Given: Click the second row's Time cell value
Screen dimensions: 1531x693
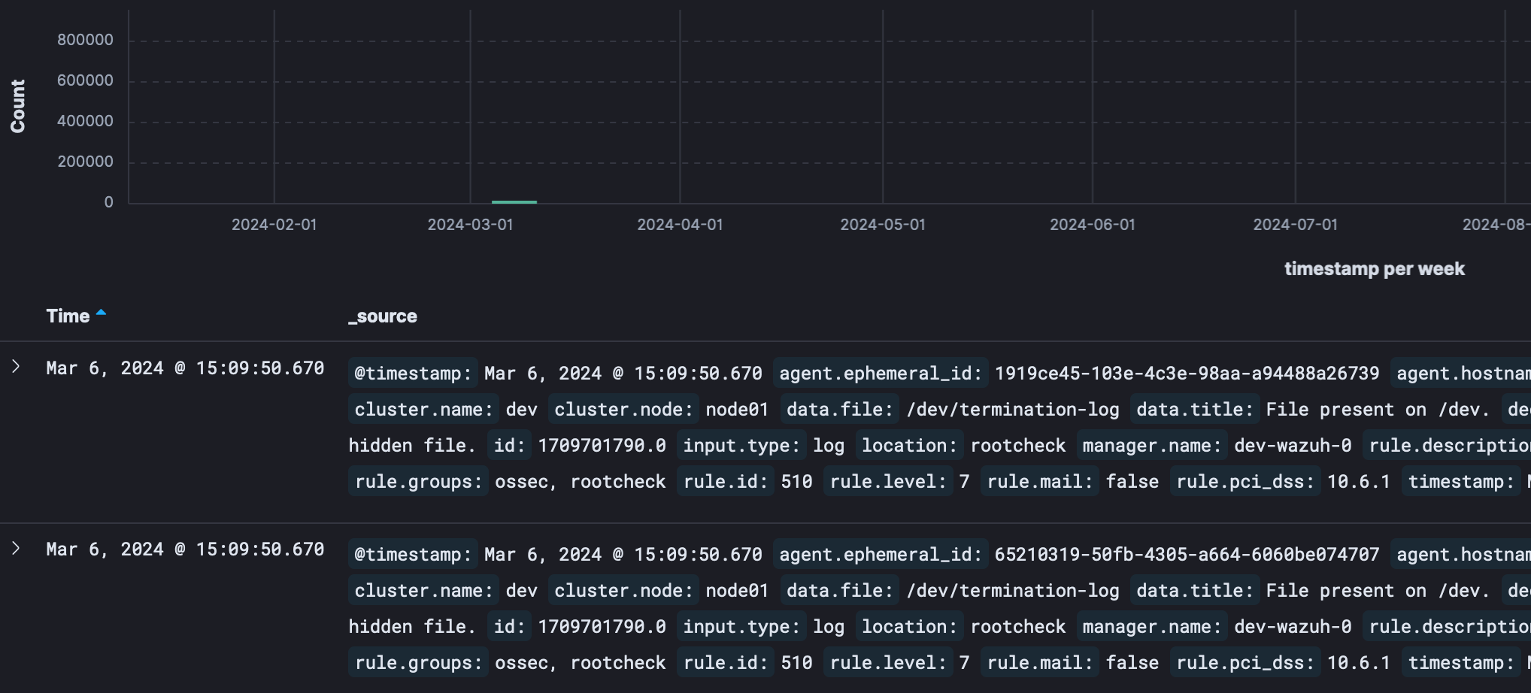Looking at the screenshot, I should pos(185,549).
